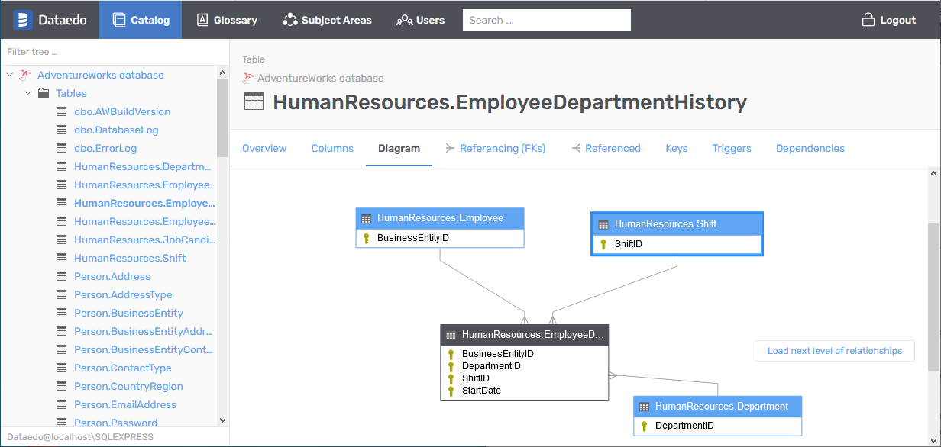Image resolution: width=941 pixels, height=447 pixels.
Task: Click Load next level of relationships
Action: (x=834, y=351)
